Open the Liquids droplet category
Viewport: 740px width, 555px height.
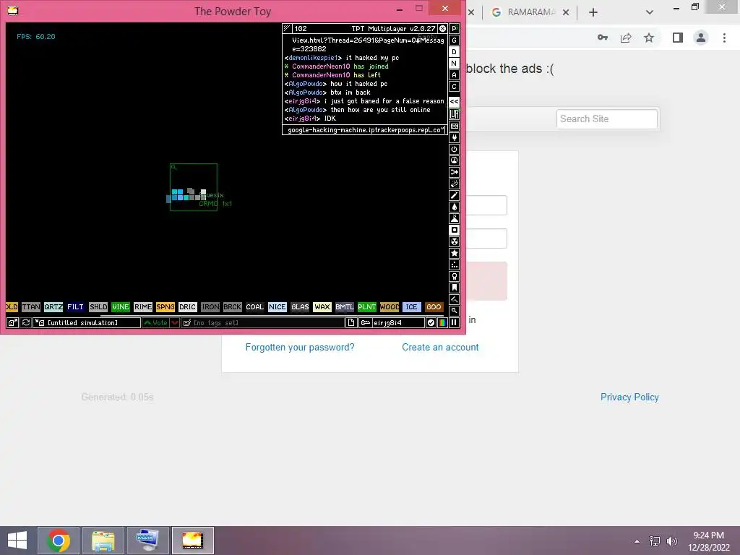[454, 207]
